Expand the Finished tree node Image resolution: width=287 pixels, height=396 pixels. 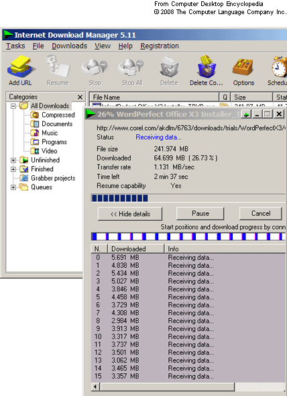(x=13, y=169)
